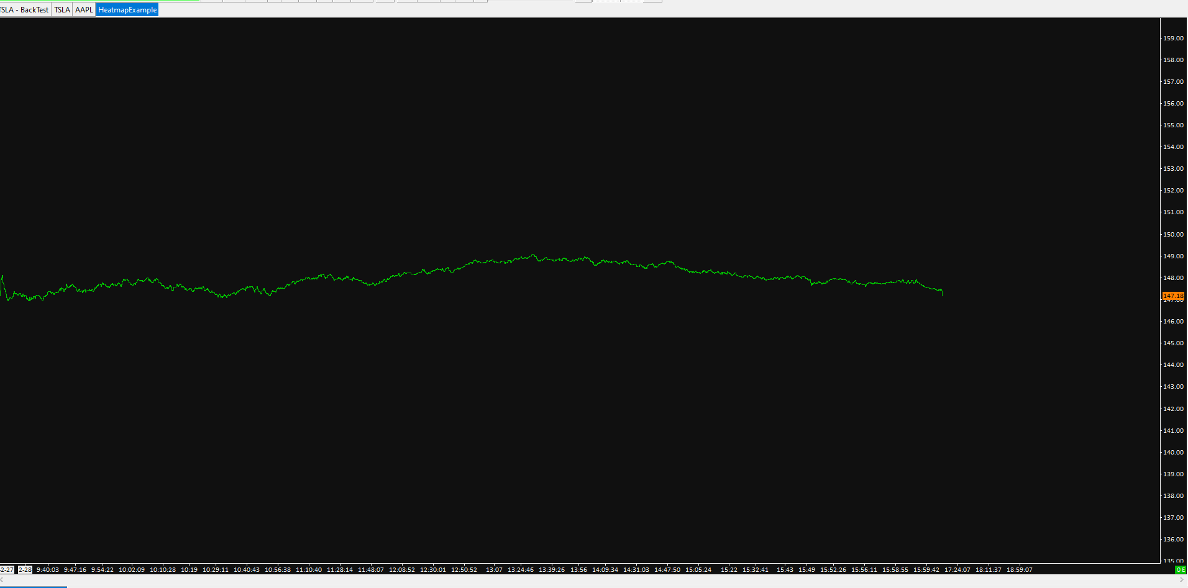Click the 11:48:07 time label

pos(371,570)
